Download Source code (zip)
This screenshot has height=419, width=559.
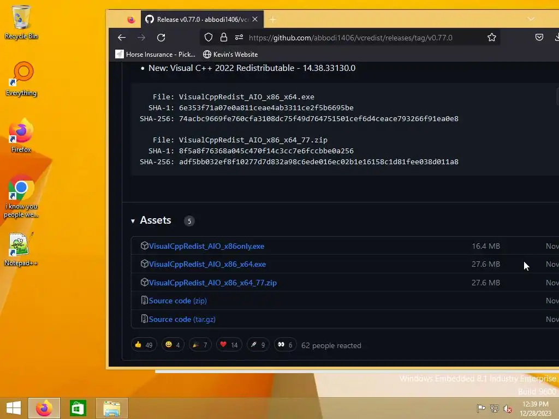177,301
